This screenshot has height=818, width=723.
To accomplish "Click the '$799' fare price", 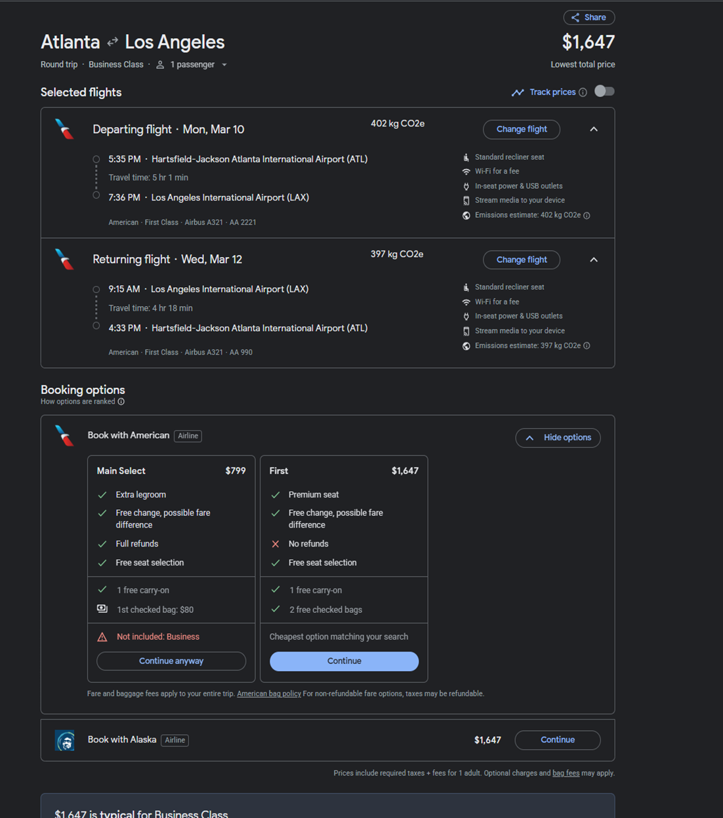I will click(x=236, y=471).
